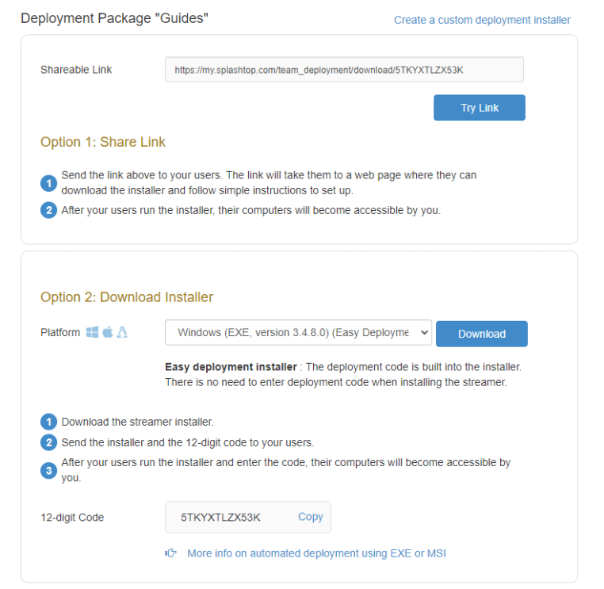Click the Linux platform icon
The image size is (604, 589).
tap(122, 333)
